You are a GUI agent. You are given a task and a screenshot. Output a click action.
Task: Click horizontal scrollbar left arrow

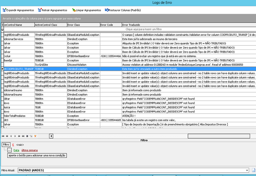pyautogui.click(x=51, y=136)
